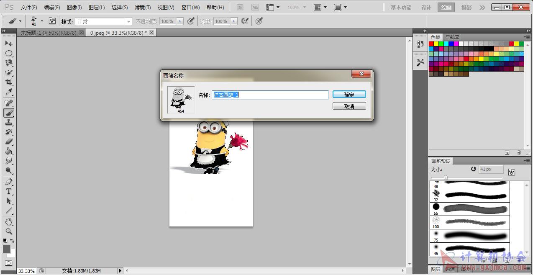Switch to the 通道 panel tab
This screenshot has height=275, width=533.
(450, 269)
